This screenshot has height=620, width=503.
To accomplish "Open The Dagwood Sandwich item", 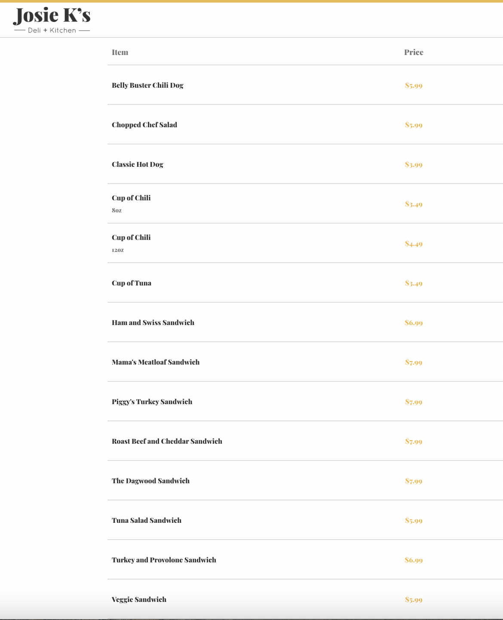I will tap(150, 481).
